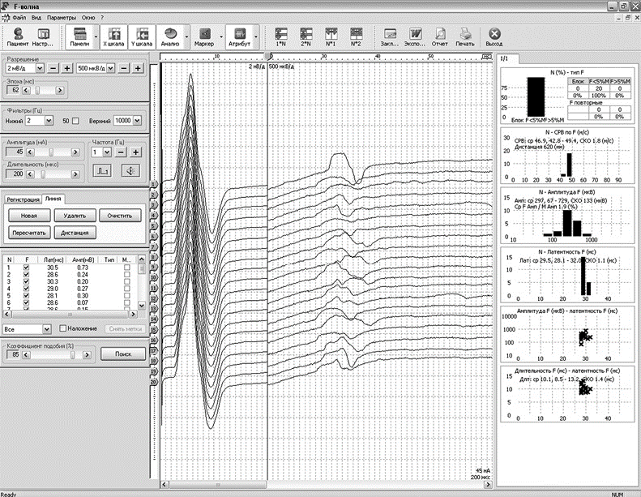Open the 500 мкВ/д resolution dropdown
The height and width of the screenshot is (497, 641).
[111, 68]
